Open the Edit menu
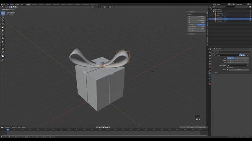Image resolution: width=252 pixels, height=141 pixels. click(7, 4)
